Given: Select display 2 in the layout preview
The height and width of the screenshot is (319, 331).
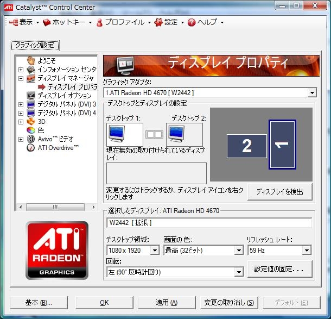Looking at the screenshot, I should [246, 146].
